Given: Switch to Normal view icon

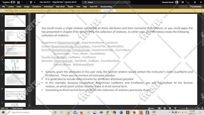Looking at the screenshot, I should pyautogui.click(x=159, y=108).
